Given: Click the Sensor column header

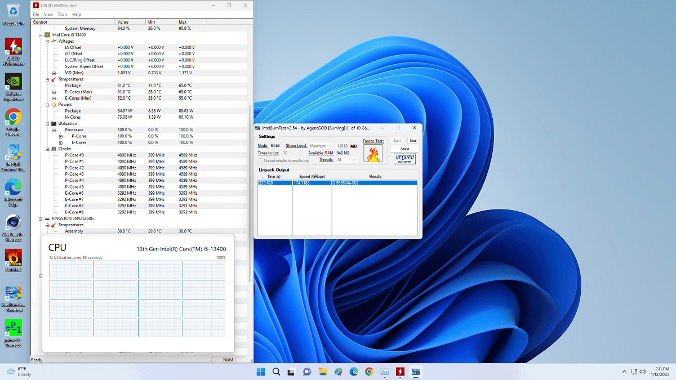Looking at the screenshot, I should pos(73,22).
